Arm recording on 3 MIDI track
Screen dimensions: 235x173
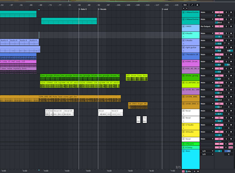pos(231,26)
